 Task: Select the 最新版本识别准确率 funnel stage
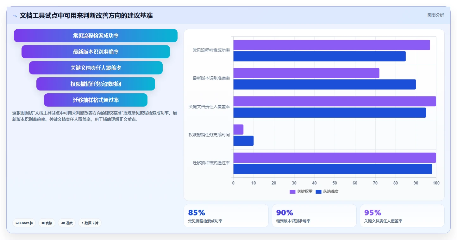[96, 52]
